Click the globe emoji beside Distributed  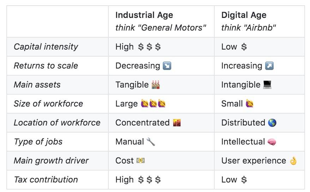[x=272, y=123]
